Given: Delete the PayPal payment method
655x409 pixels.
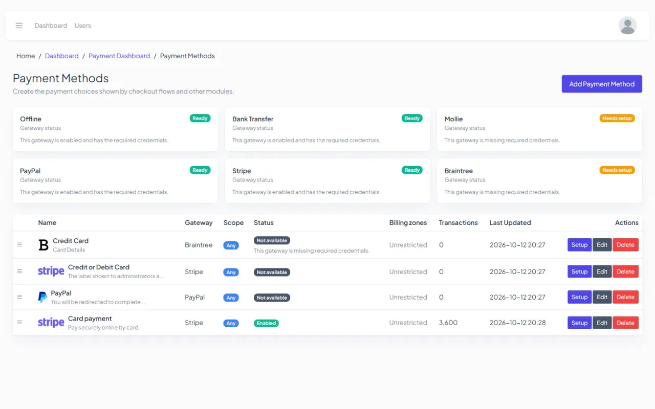Looking at the screenshot, I should [x=625, y=297].
